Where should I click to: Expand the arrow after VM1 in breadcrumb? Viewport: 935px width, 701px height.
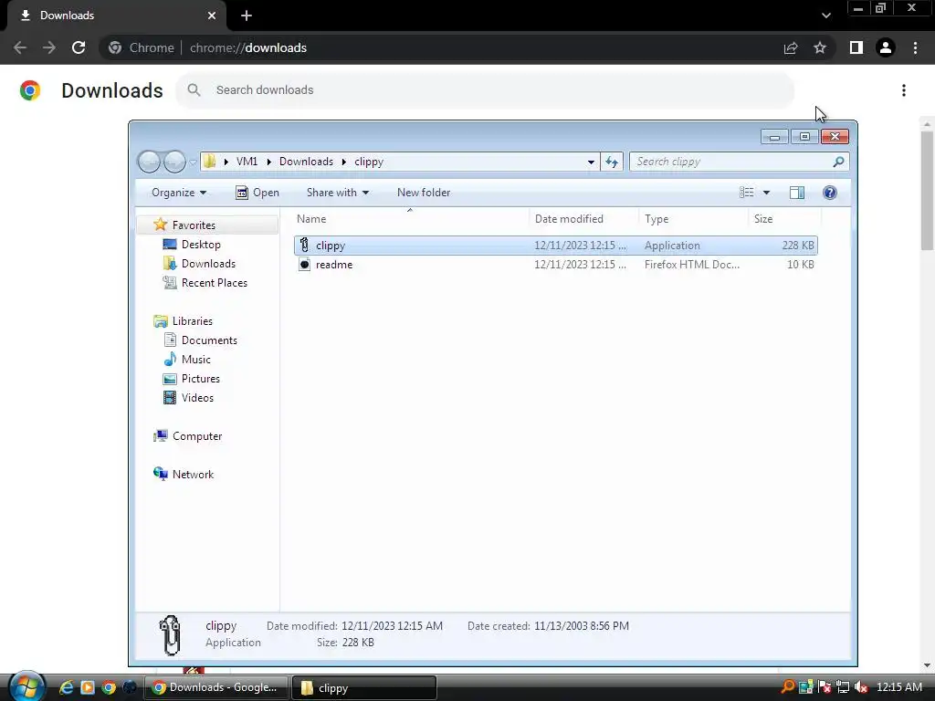click(269, 162)
